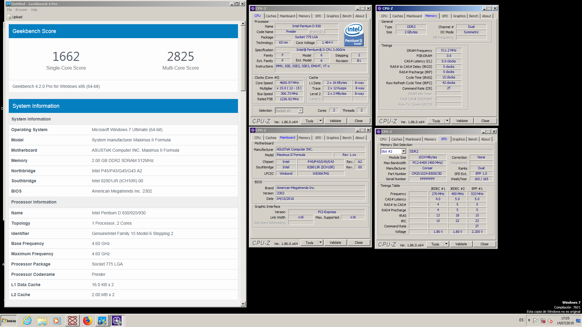This screenshot has width=582, height=327.
Task: Launch Firefox from the taskbar
Action: click(87, 321)
